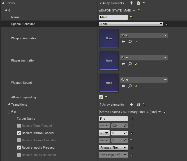Click the transition summary text ending with [Fire]

pos(128,112)
